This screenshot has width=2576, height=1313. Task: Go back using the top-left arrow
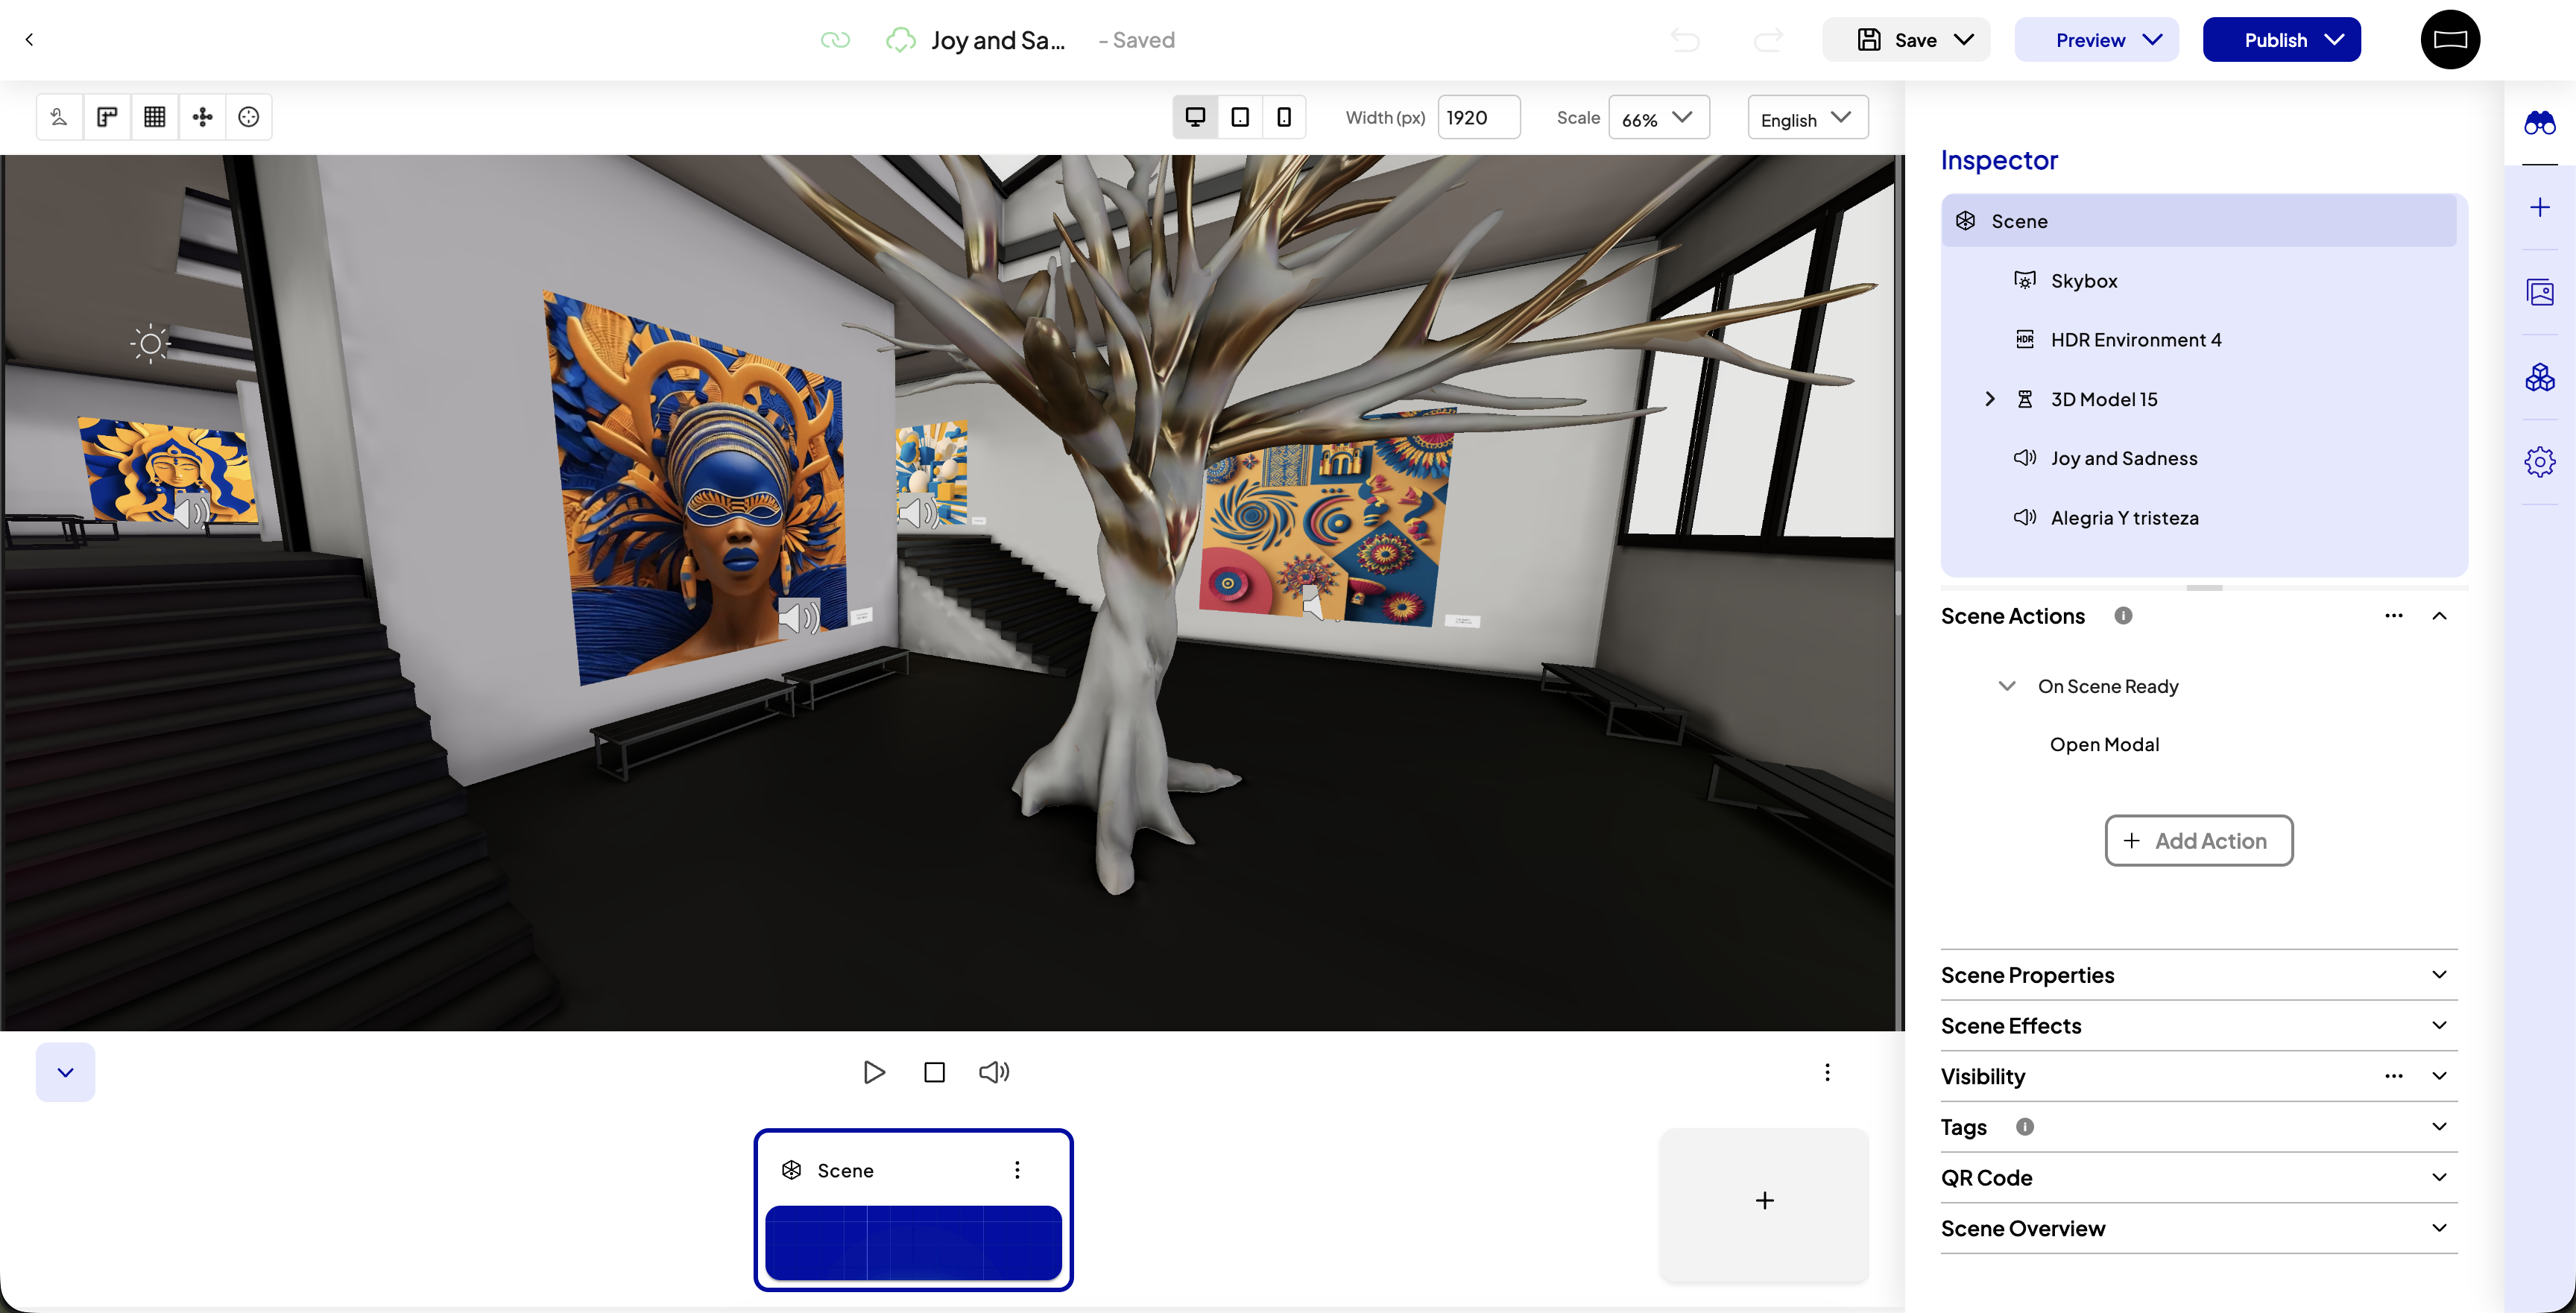[29, 40]
